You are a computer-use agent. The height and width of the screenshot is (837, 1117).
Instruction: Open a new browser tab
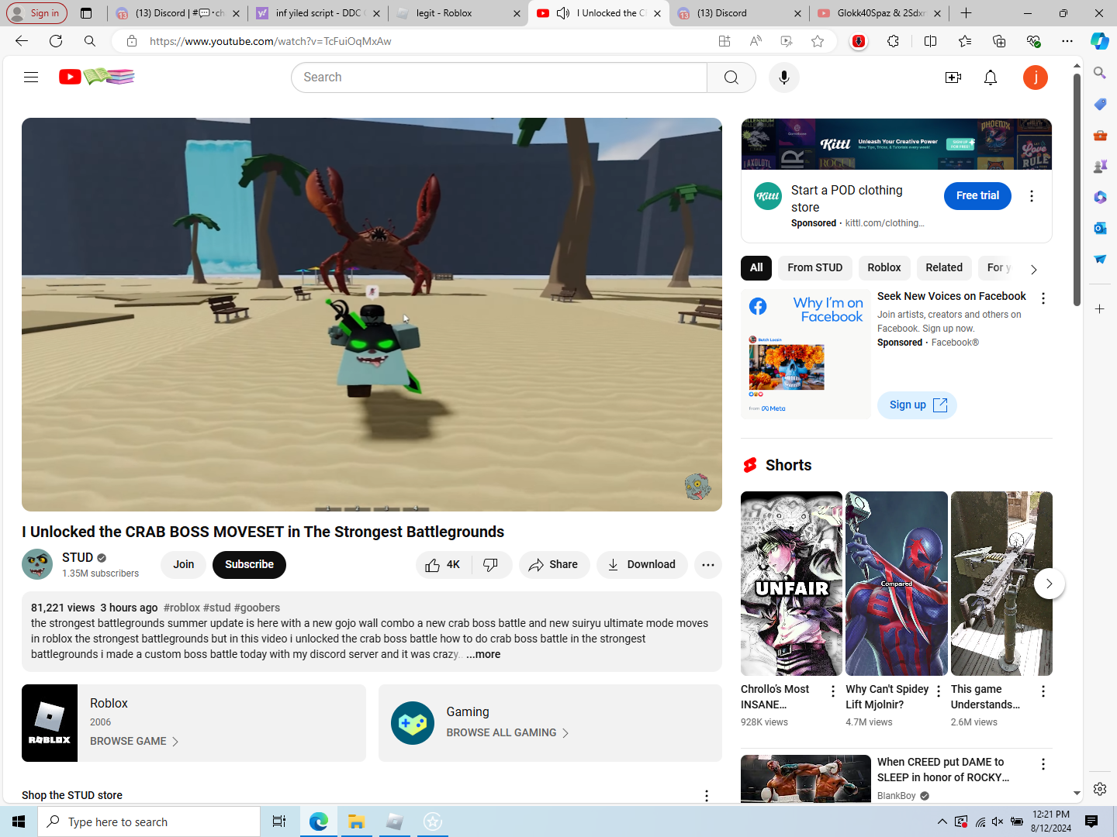tap(966, 13)
